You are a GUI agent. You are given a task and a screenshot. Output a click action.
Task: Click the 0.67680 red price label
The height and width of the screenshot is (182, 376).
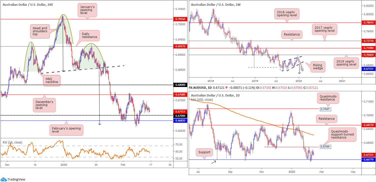pyautogui.click(x=180, y=95)
